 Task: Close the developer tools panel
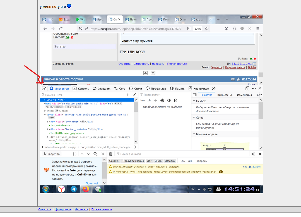pyautogui.click(x=260, y=89)
